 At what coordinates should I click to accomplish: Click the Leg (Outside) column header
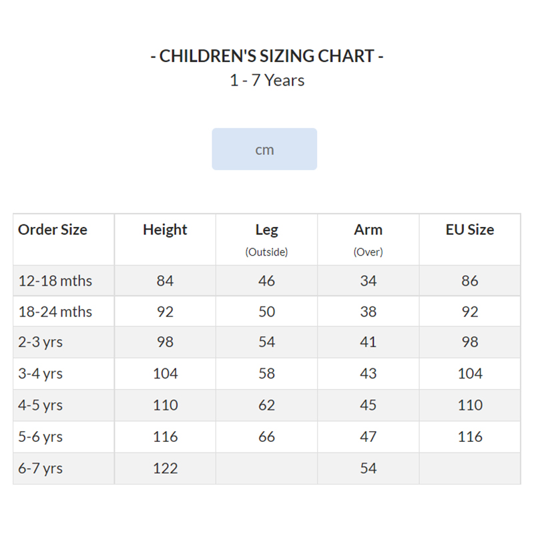point(266,240)
